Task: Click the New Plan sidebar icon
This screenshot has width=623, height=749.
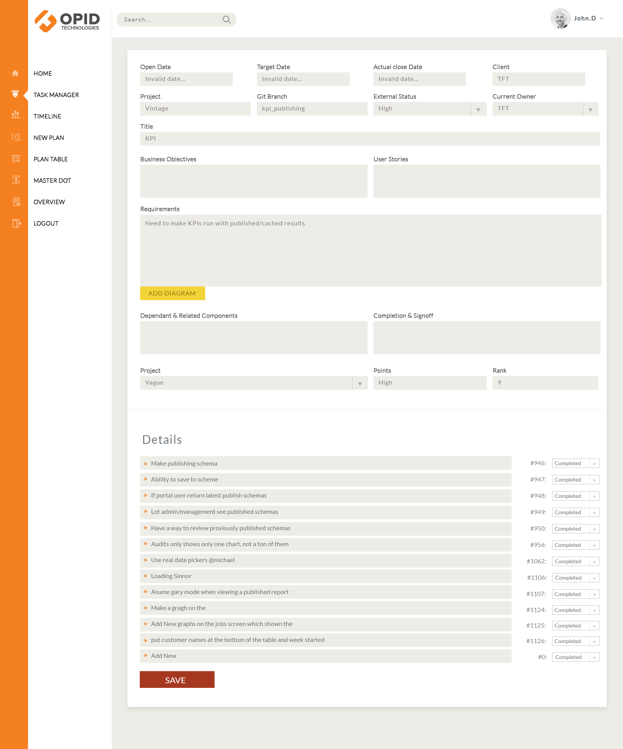Action: 16,137
